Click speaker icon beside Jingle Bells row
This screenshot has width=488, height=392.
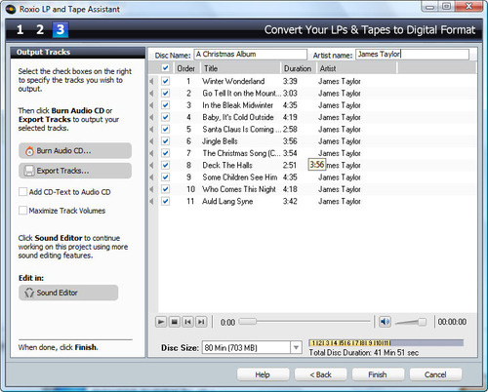click(152, 141)
